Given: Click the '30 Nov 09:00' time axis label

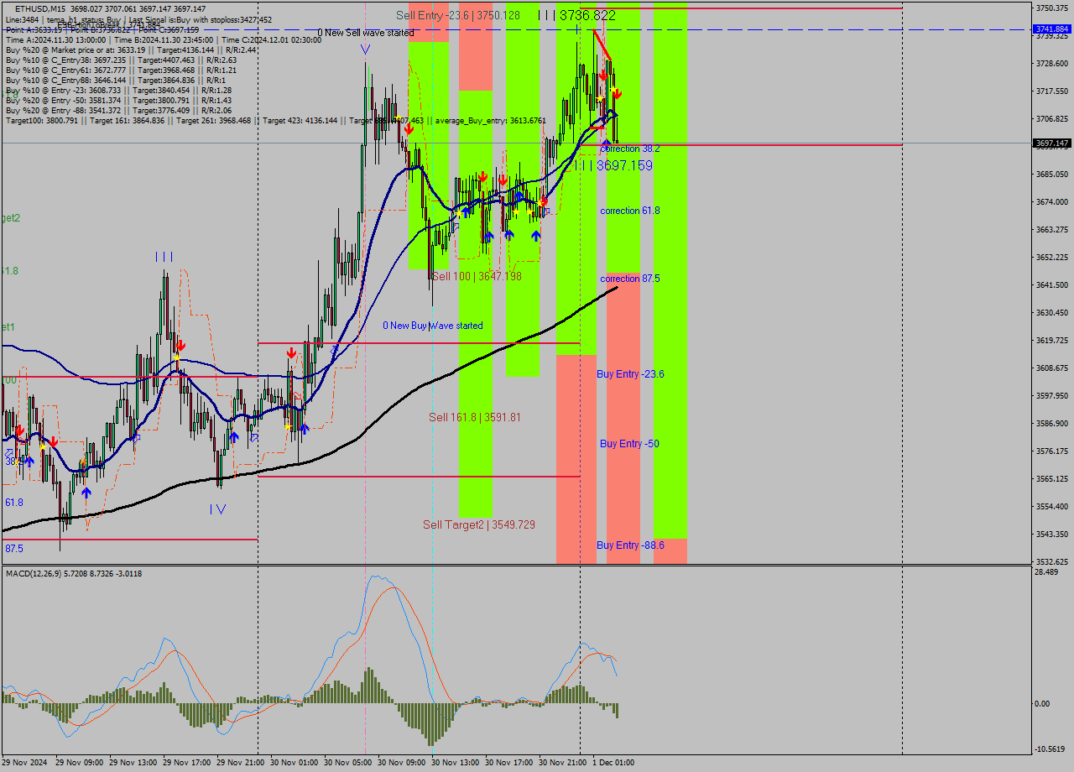Looking at the screenshot, I should 402,763.
